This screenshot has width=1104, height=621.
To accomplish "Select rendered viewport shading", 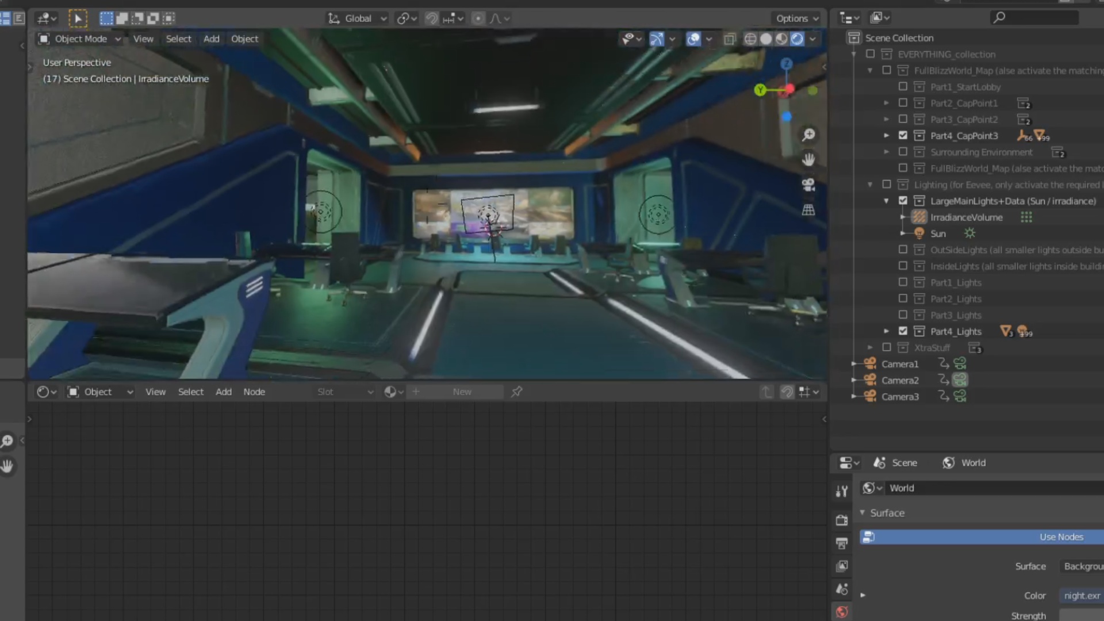I will click(x=797, y=39).
